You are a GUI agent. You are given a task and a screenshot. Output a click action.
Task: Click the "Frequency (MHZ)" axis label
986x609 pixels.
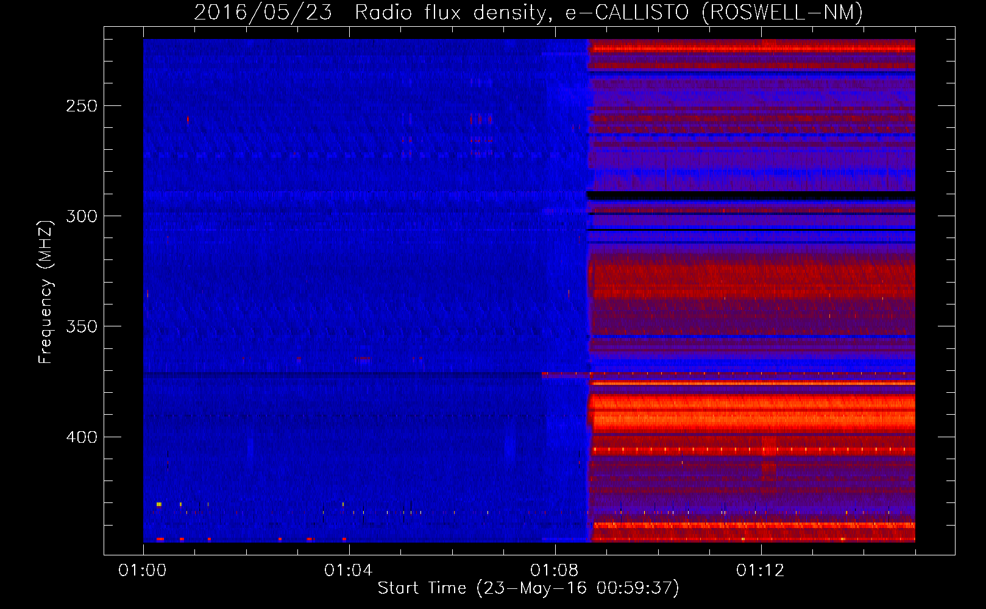(46, 292)
